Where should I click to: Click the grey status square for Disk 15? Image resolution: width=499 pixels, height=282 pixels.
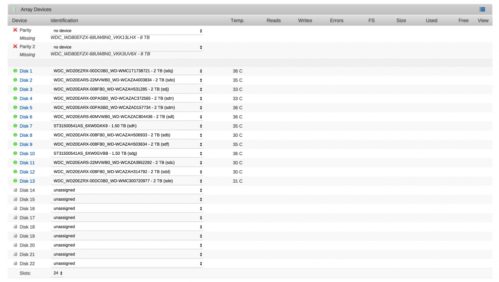[15, 199]
